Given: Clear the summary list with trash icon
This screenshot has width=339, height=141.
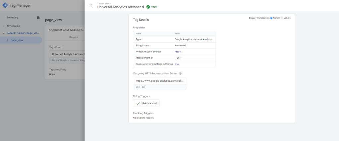Looking at the screenshot, I should pyautogui.click(x=38, y=18).
